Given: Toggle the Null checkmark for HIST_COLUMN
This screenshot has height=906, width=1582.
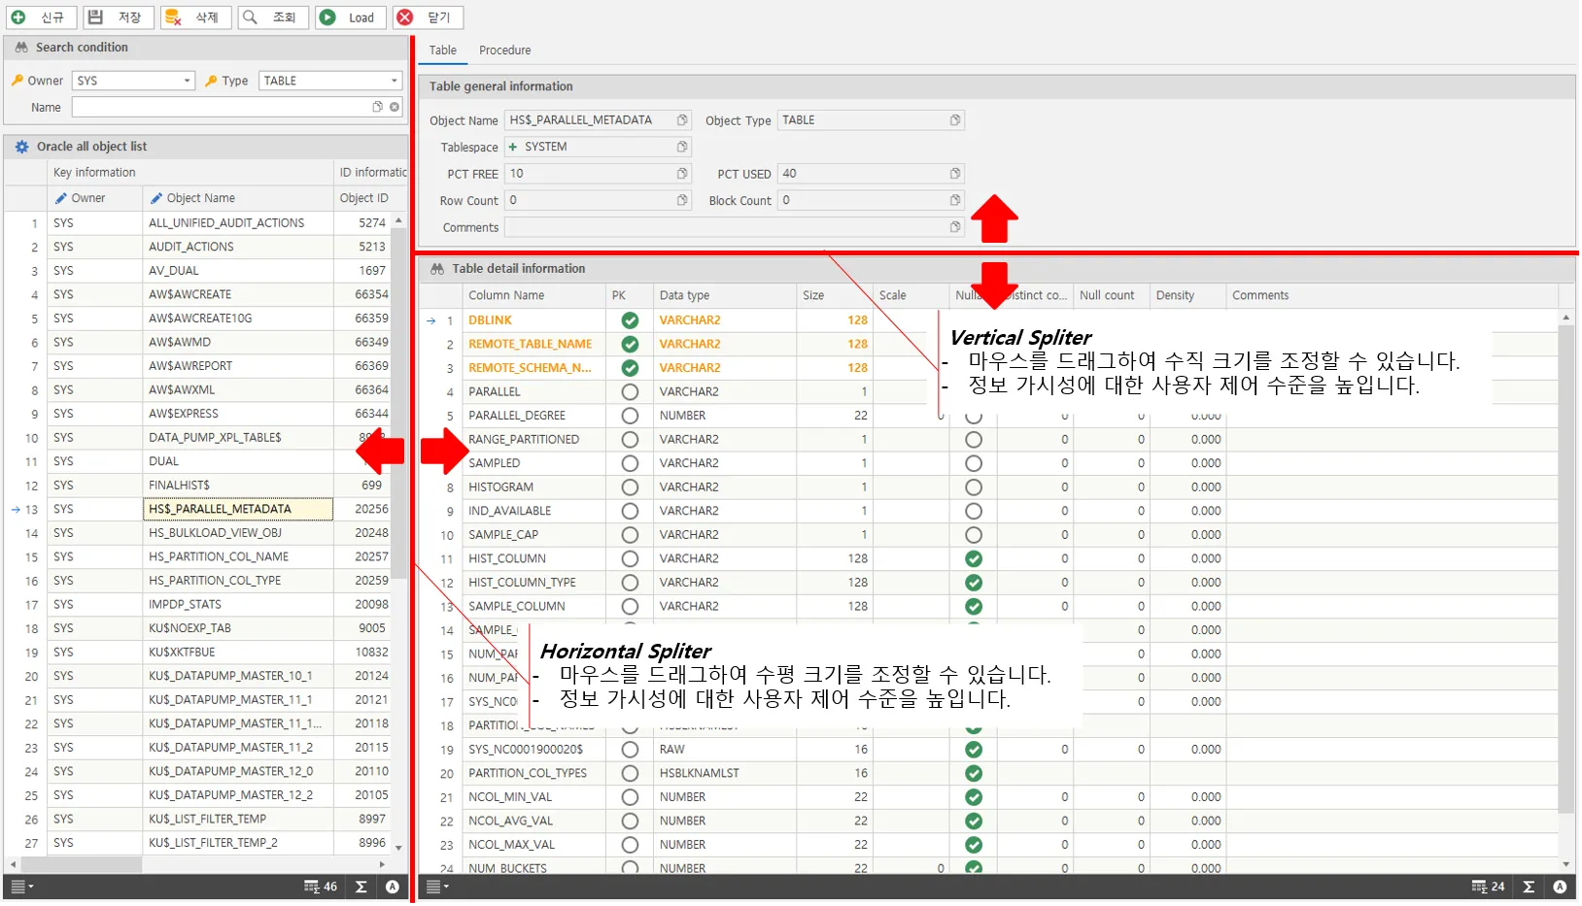Looking at the screenshot, I should (x=973, y=558).
